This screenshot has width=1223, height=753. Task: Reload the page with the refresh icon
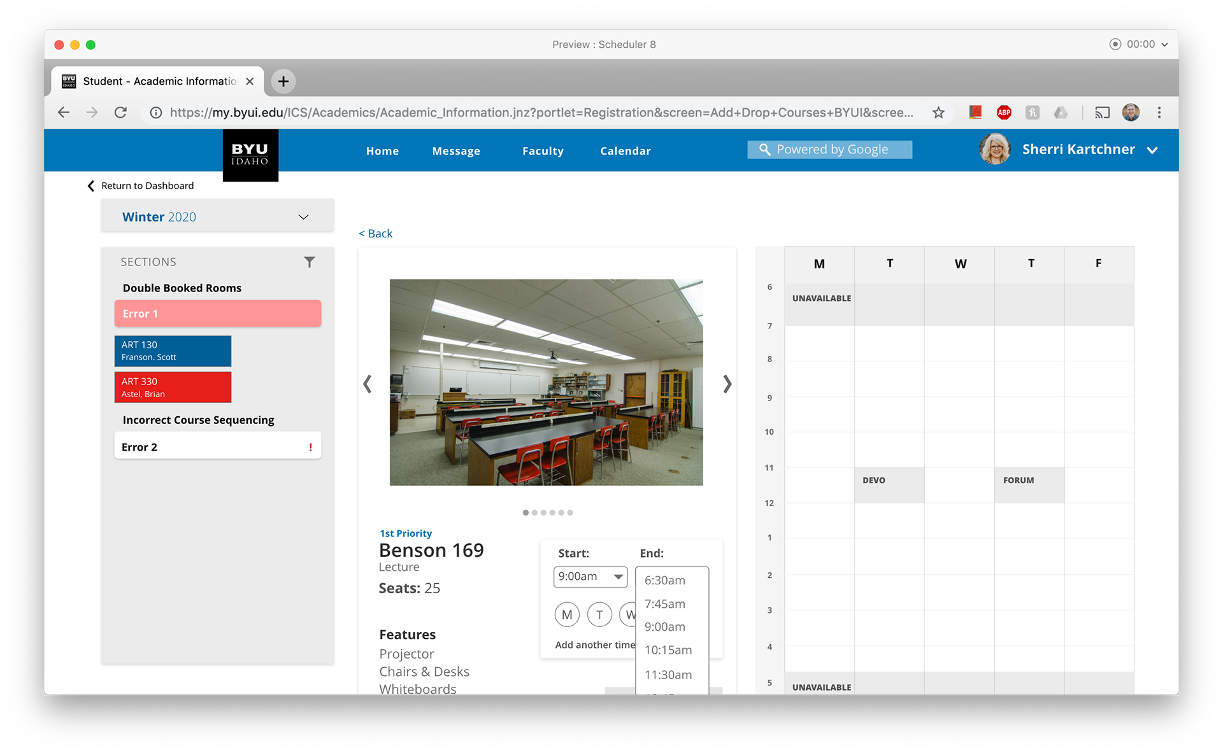(120, 113)
